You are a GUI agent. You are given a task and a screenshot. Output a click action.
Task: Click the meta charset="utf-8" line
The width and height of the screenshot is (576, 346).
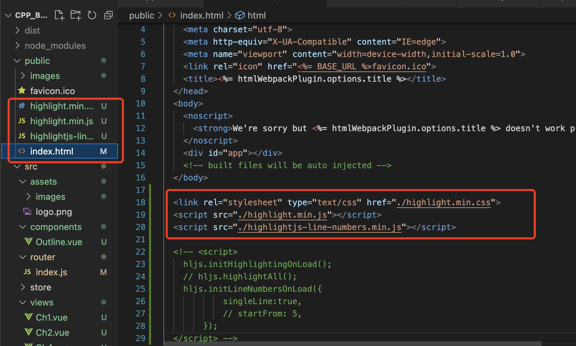[x=238, y=30]
